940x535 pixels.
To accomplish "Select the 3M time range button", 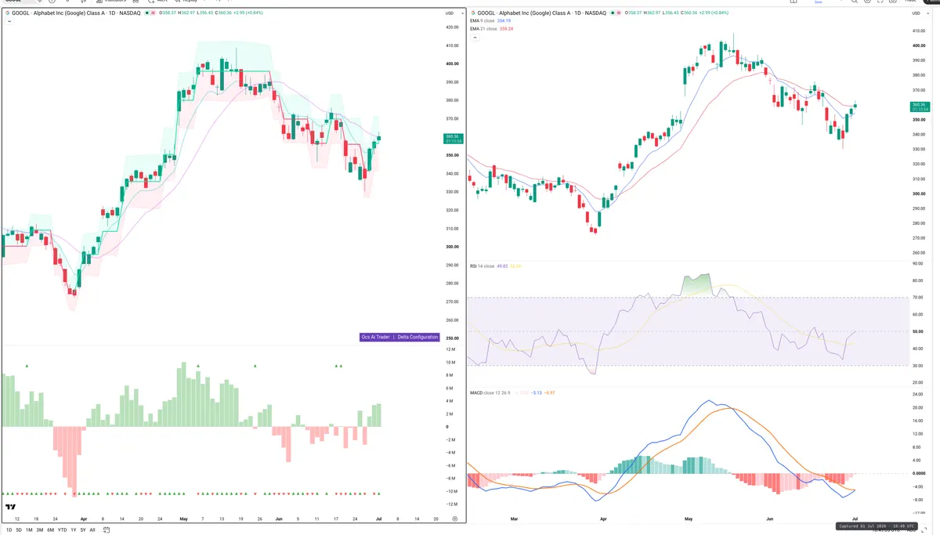I will 40,530.
